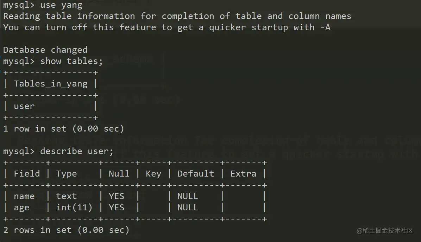Click the '2 rows in set' result line

pyautogui.click(x=66, y=230)
